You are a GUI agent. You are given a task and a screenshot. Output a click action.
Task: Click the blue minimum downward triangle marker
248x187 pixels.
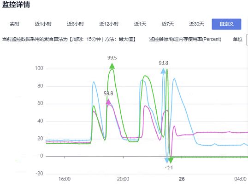(166, 160)
